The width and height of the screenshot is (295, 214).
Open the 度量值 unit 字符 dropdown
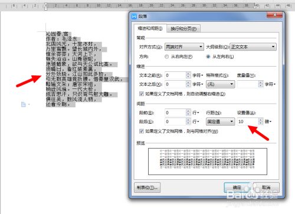270,84
